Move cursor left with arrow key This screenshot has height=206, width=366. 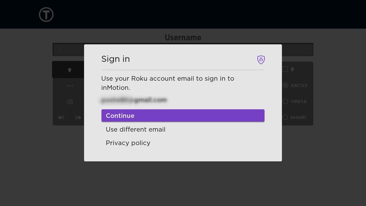click(61, 118)
